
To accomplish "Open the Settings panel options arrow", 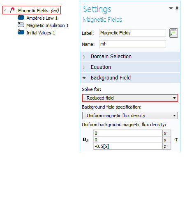I will pos(171,8).
